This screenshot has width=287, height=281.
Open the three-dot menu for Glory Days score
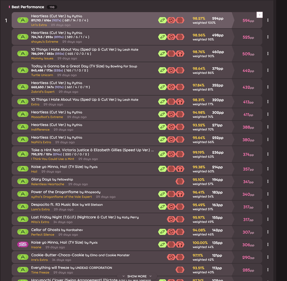268,182
